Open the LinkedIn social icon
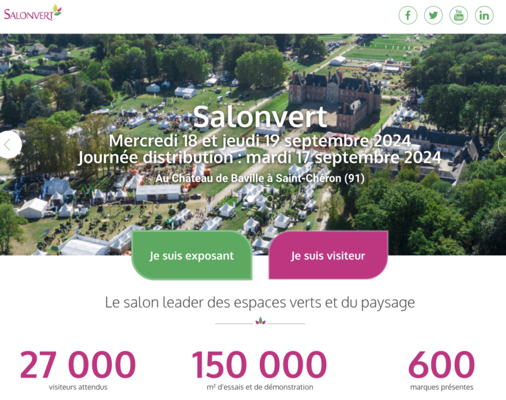Viewport: 506px width, 400px height. (x=484, y=15)
